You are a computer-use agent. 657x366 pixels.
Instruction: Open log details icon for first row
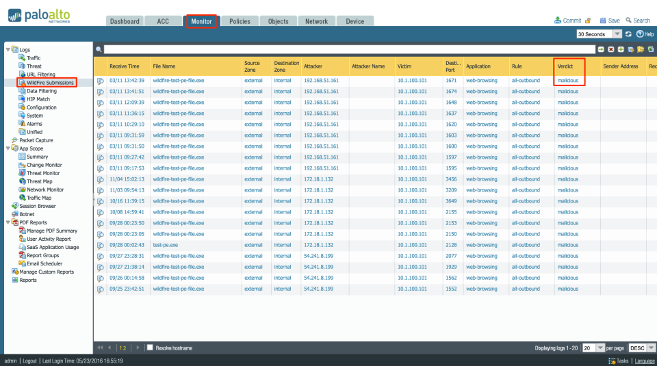(101, 81)
